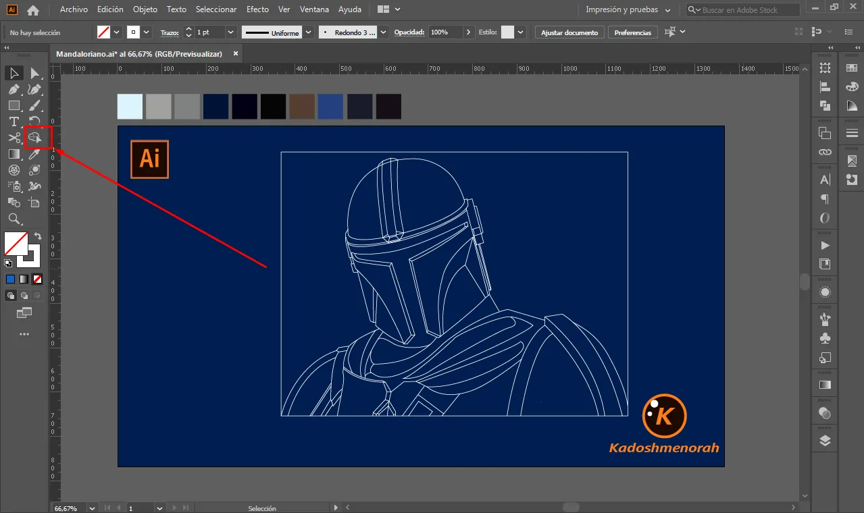The width and height of the screenshot is (864, 513).
Task: Open the Brushes panel icon
Action: point(825,319)
